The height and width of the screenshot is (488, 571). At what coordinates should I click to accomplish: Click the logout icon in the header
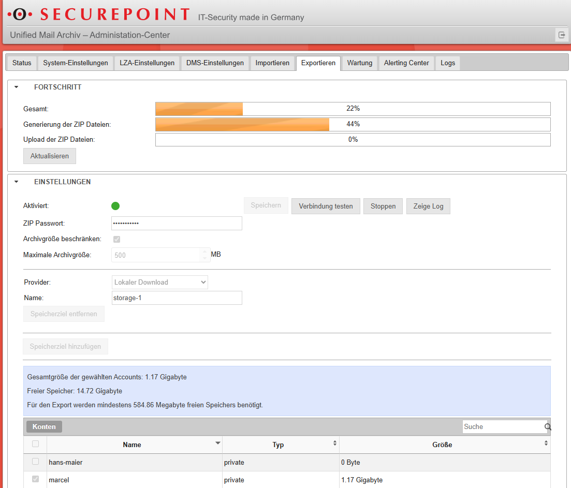(562, 35)
